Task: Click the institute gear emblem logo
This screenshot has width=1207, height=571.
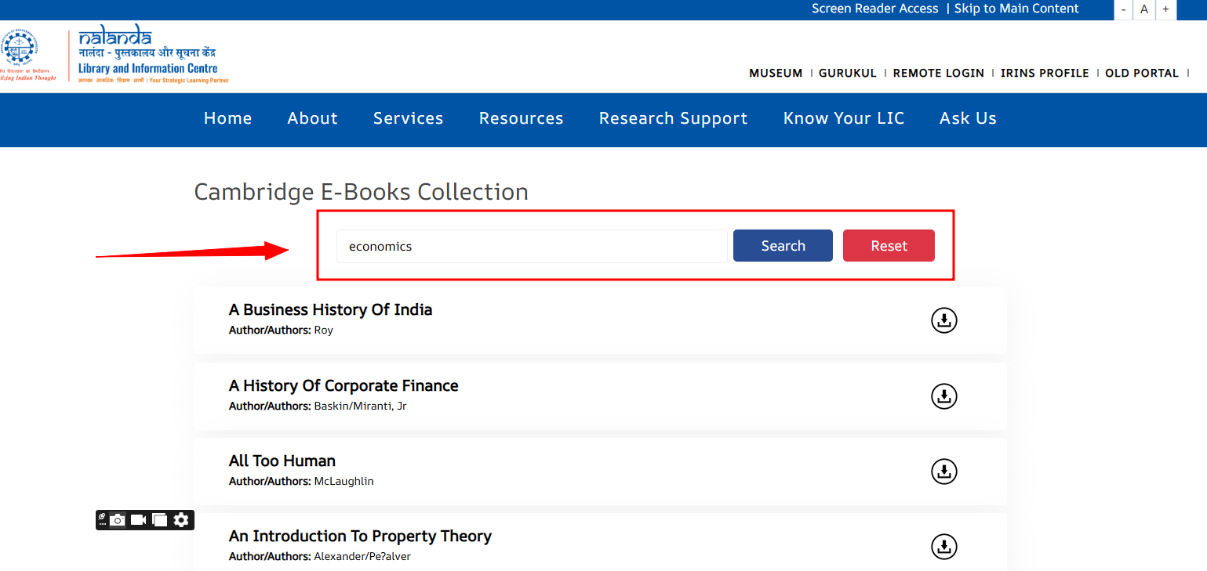Action: tap(16, 50)
